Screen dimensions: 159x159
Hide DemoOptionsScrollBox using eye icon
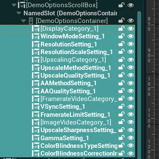(130, 5)
